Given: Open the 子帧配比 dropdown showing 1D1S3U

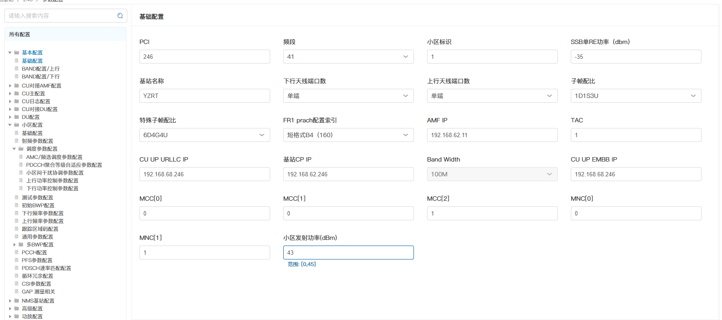Looking at the screenshot, I should [x=636, y=96].
